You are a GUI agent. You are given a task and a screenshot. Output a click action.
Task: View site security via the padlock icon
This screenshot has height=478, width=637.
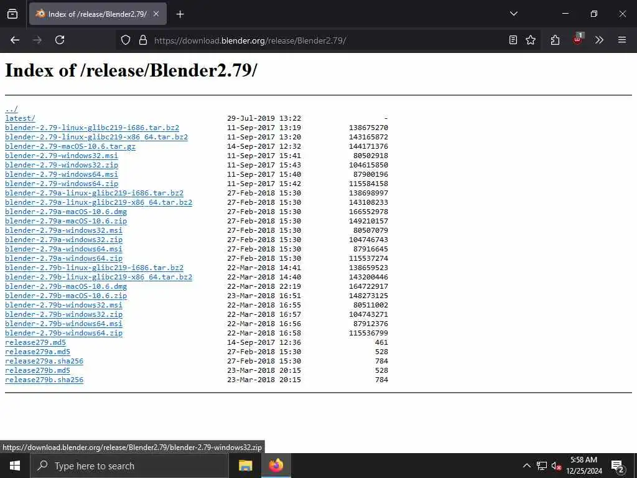[142, 40]
